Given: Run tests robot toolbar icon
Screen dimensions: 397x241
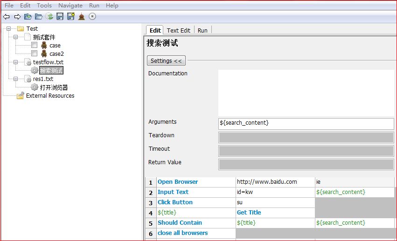Looking at the screenshot, I should 82,17.
